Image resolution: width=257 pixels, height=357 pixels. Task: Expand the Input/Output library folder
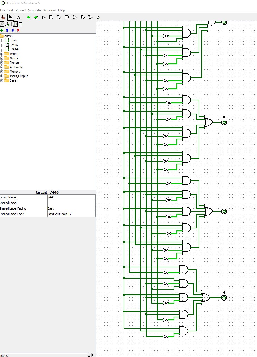(1, 76)
